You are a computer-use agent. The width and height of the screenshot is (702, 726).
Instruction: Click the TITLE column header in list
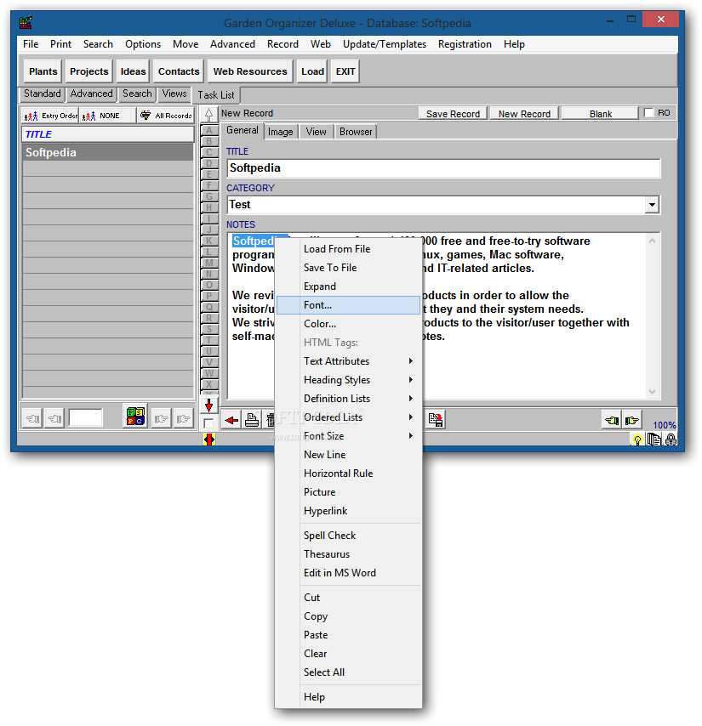pos(108,134)
